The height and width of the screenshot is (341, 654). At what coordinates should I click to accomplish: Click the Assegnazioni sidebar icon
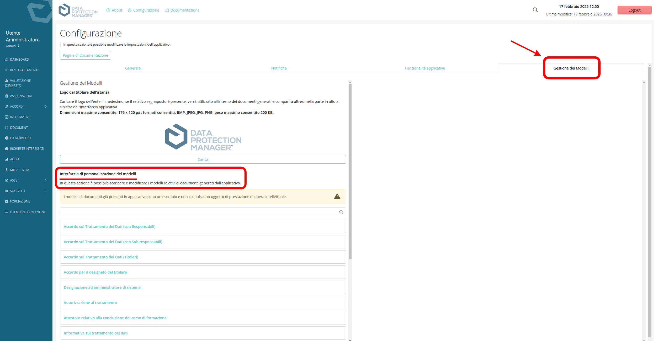click(x=7, y=96)
